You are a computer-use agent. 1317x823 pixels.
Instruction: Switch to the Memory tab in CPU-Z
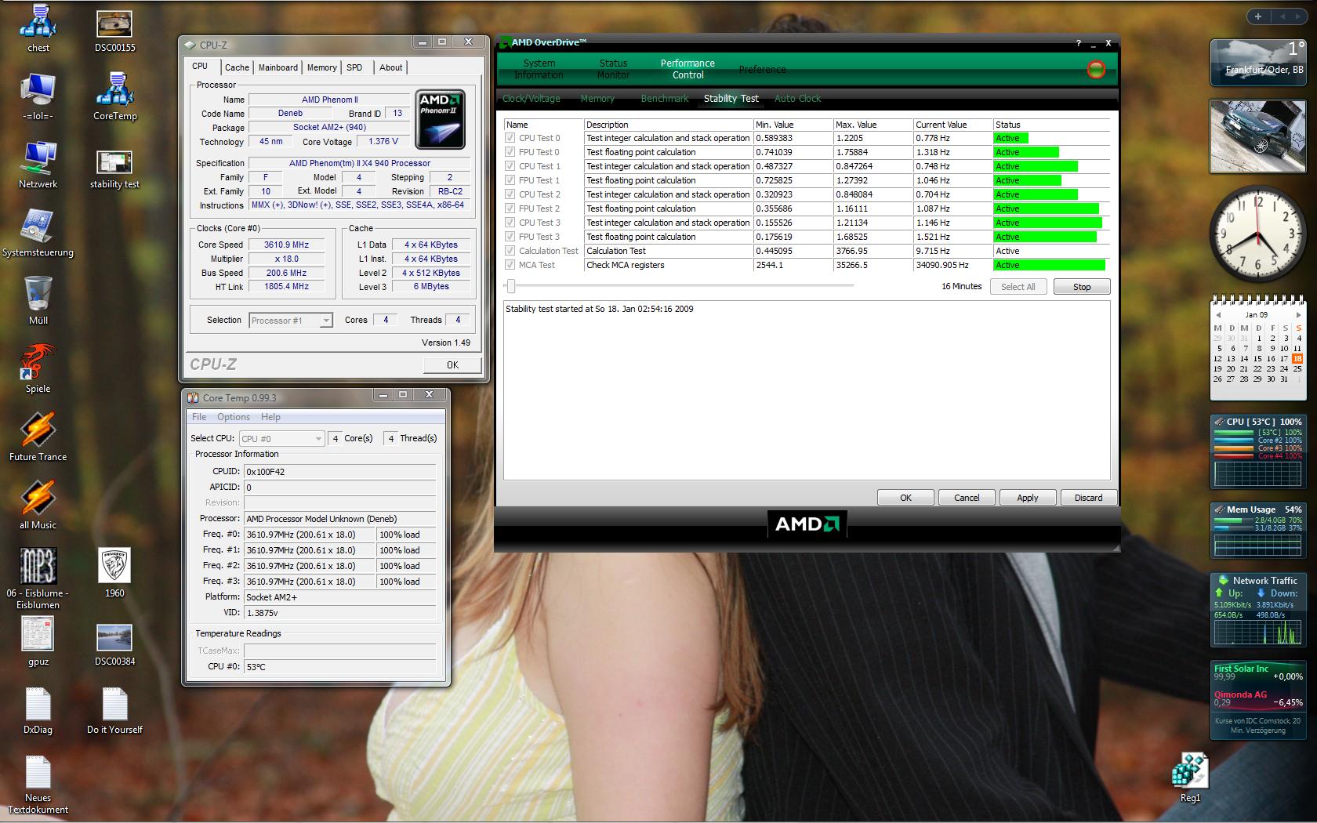click(321, 68)
